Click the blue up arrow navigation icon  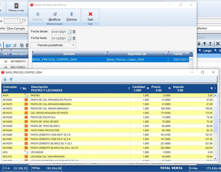tap(11, 79)
